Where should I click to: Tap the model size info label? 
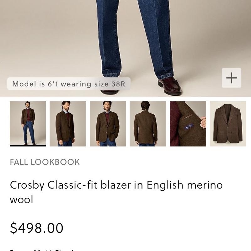(x=69, y=84)
